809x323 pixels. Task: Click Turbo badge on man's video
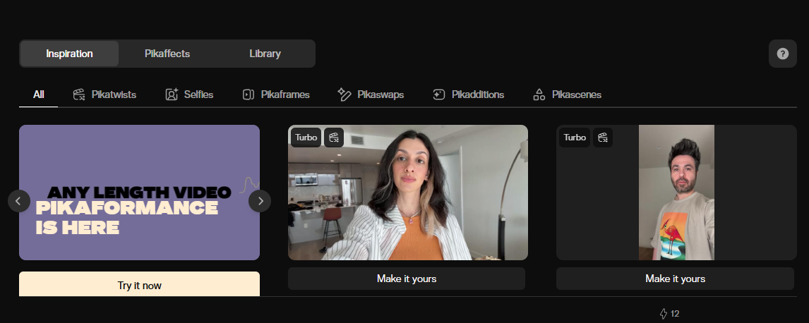pyautogui.click(x=574, y=138)
